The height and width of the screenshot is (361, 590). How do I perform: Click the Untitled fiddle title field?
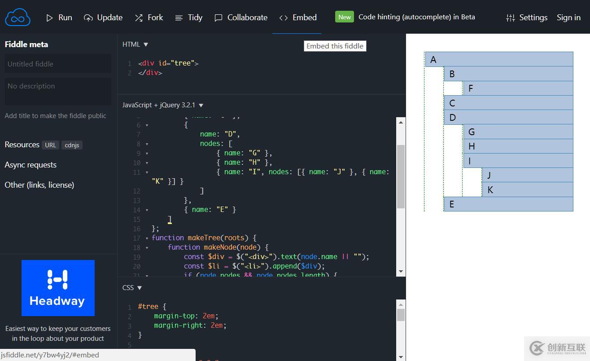[x=58, y=64]
